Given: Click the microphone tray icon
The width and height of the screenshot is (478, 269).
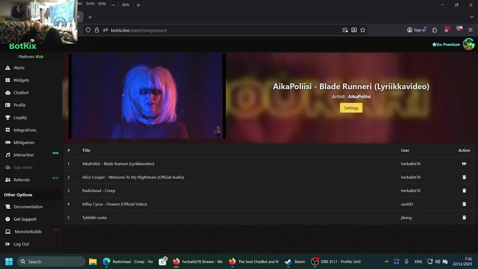Looking at the screenshot, I should pos(406,262).
